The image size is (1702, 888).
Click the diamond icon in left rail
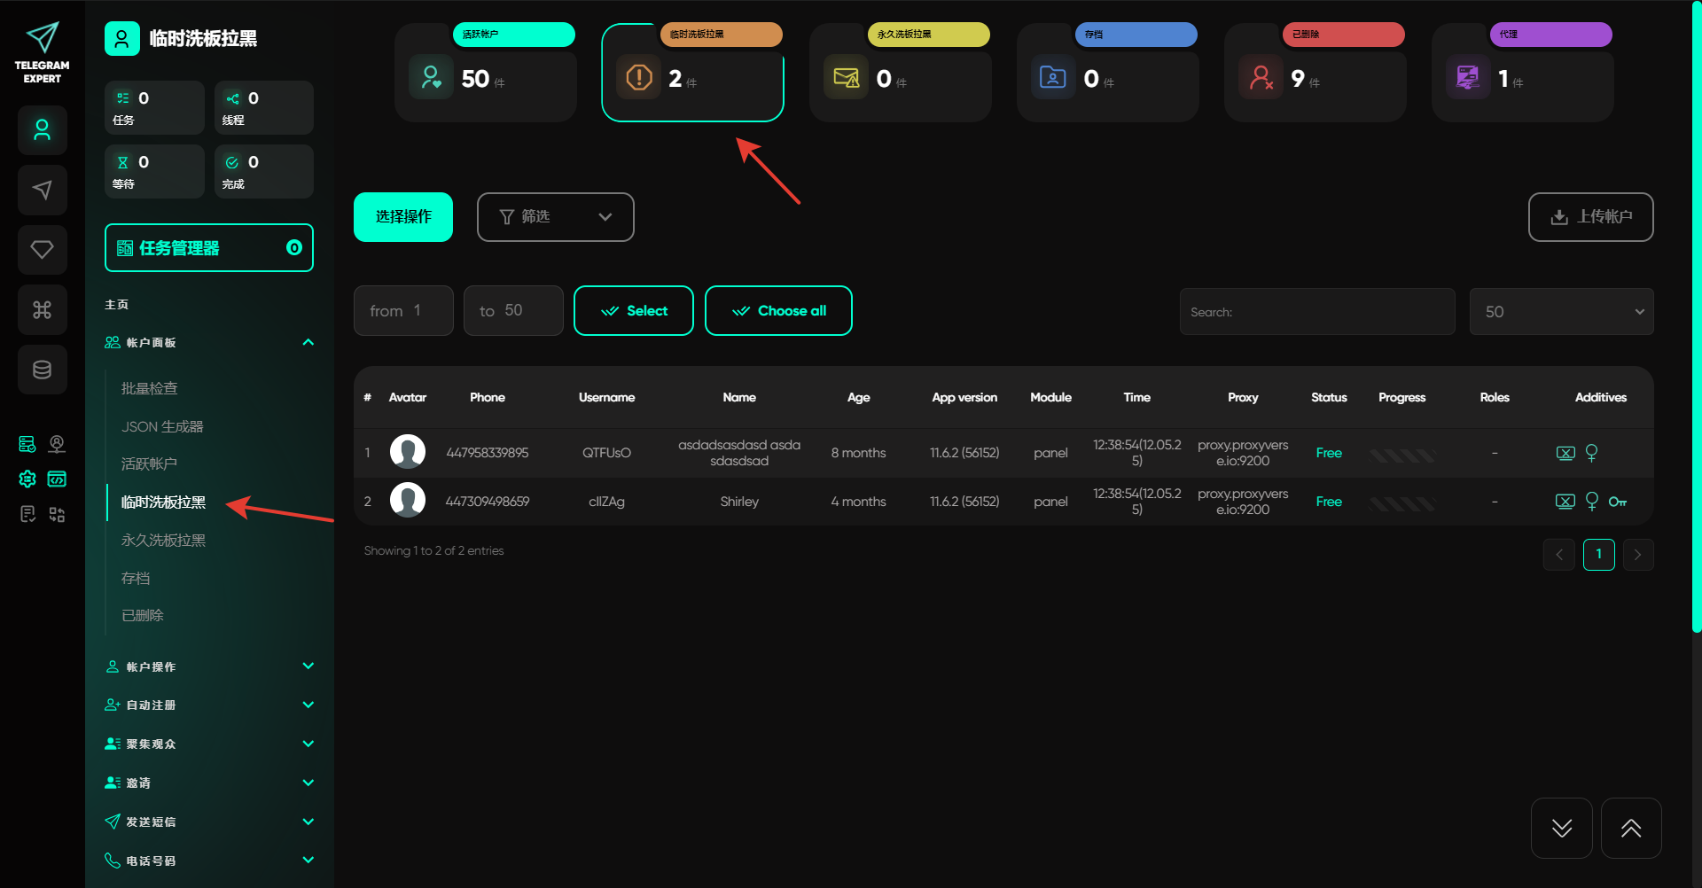(x=42, y=250)
